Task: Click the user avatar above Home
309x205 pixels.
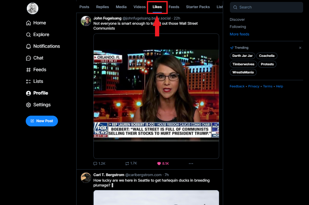Action: point(33,8)
